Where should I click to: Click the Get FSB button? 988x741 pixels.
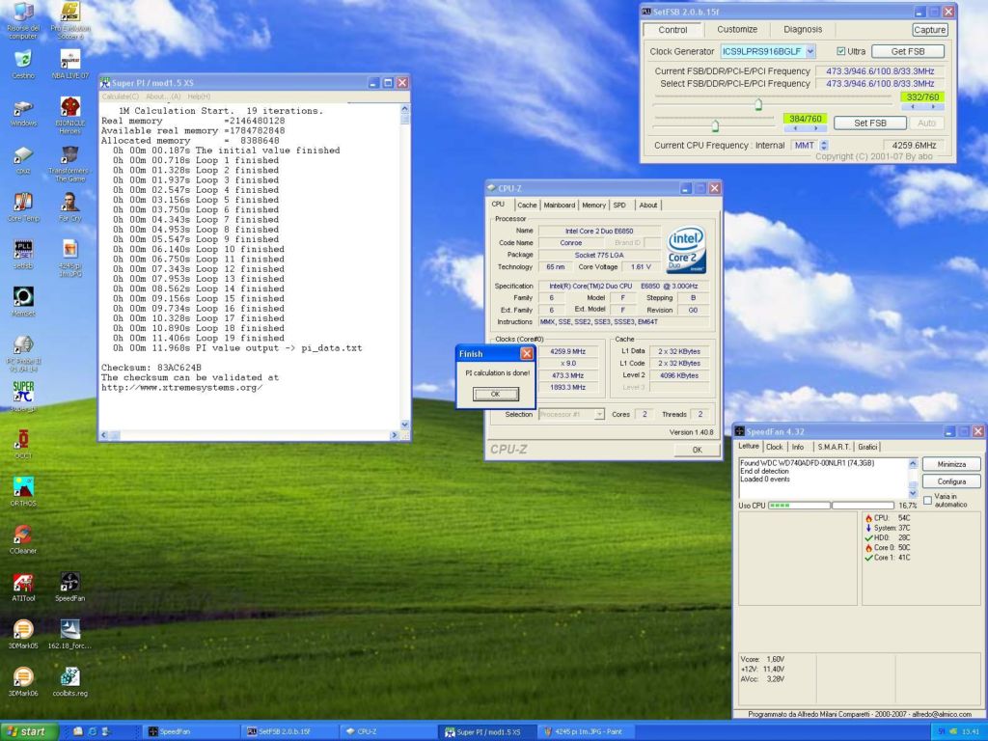[907, 51]
